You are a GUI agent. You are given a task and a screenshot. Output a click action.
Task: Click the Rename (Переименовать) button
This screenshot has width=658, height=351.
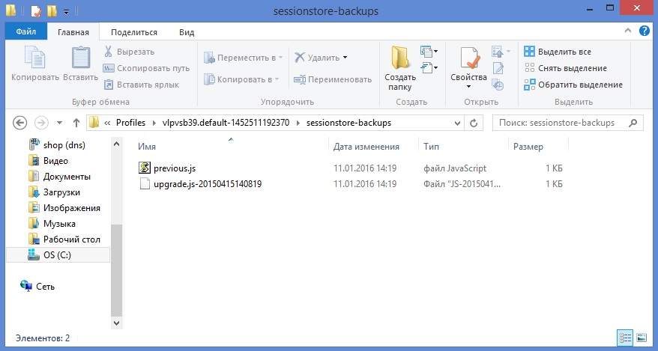[333, 79]
